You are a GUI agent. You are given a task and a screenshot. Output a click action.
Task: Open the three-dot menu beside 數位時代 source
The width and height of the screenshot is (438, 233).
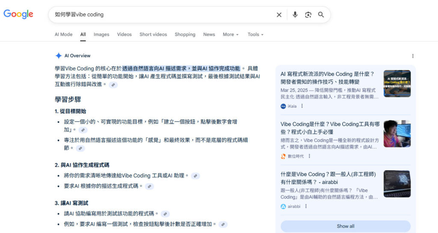pos(309,156)
